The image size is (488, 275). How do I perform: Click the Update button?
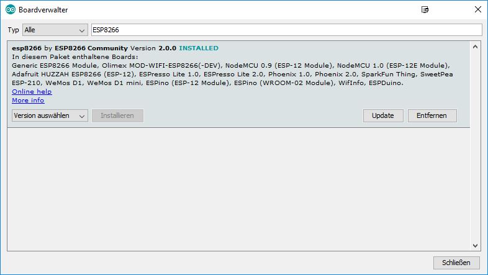click(x=383, y=115)
